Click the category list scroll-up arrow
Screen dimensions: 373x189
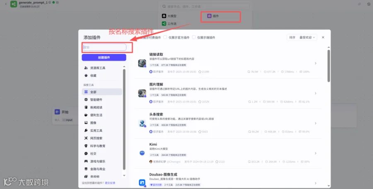click(124, 67)
